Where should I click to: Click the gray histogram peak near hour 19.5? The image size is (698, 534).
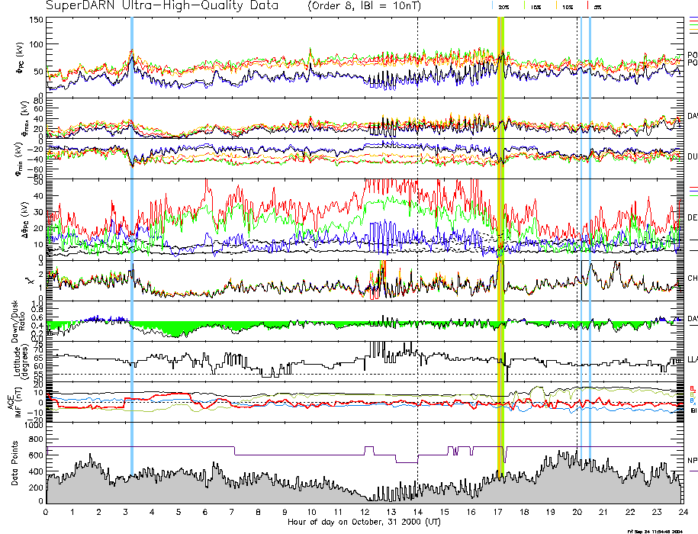point(562,476)
